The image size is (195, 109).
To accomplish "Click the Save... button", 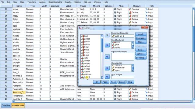I will point(141,50).
